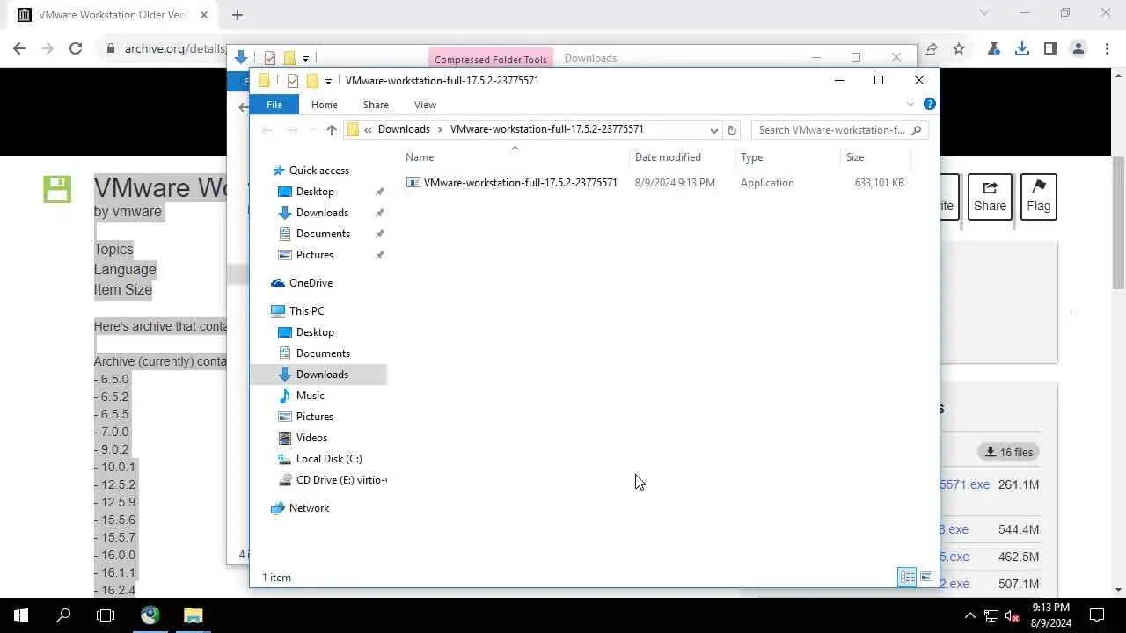Click the magnifier icon in search box
The image size is (1126, 633).
pyautogui.click(x=916, y=130)
